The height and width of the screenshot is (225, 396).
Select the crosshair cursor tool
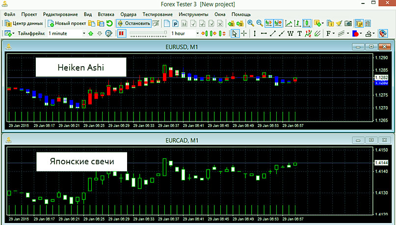(x=244, y=33)
